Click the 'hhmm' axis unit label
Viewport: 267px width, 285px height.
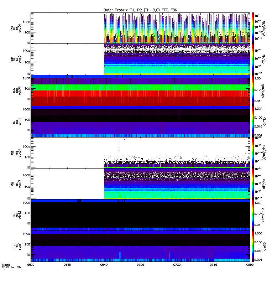[x=6, y=264]
